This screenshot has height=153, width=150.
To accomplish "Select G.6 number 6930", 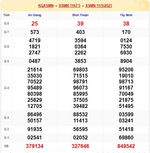I will tap(126, 53).
